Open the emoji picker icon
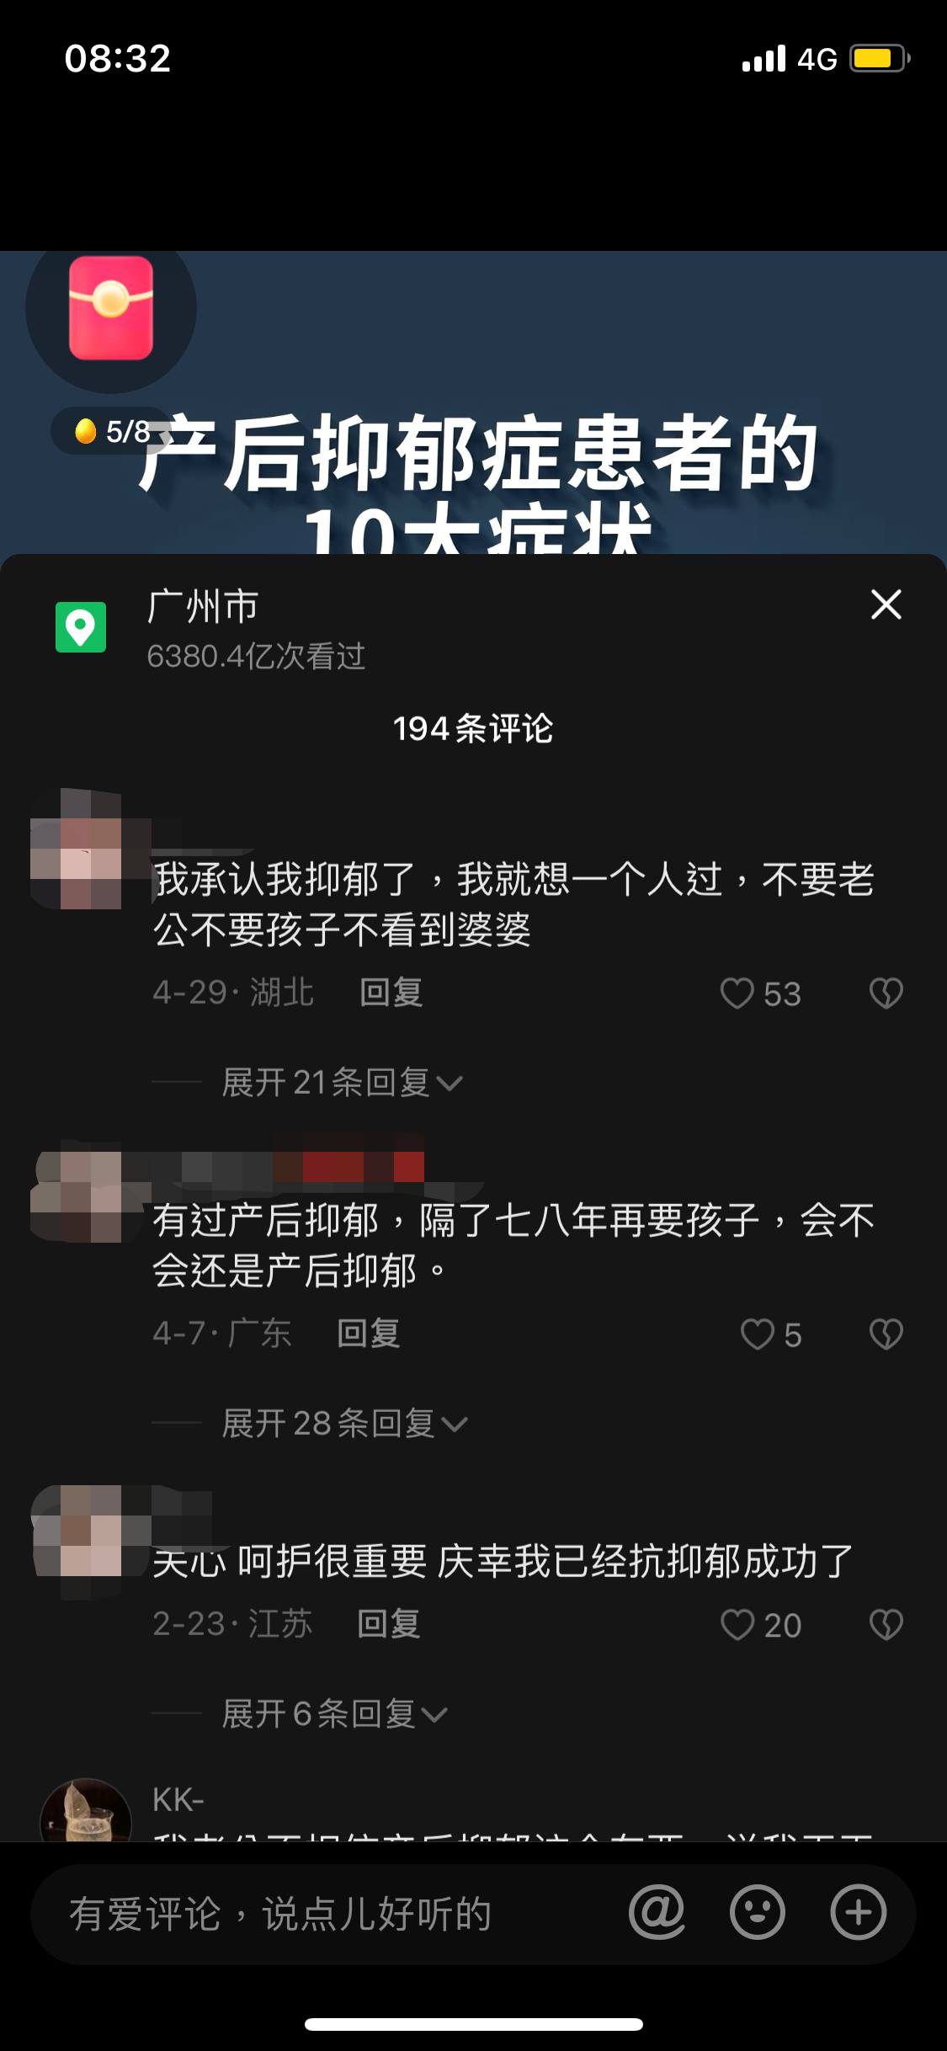 (758, 1913)
